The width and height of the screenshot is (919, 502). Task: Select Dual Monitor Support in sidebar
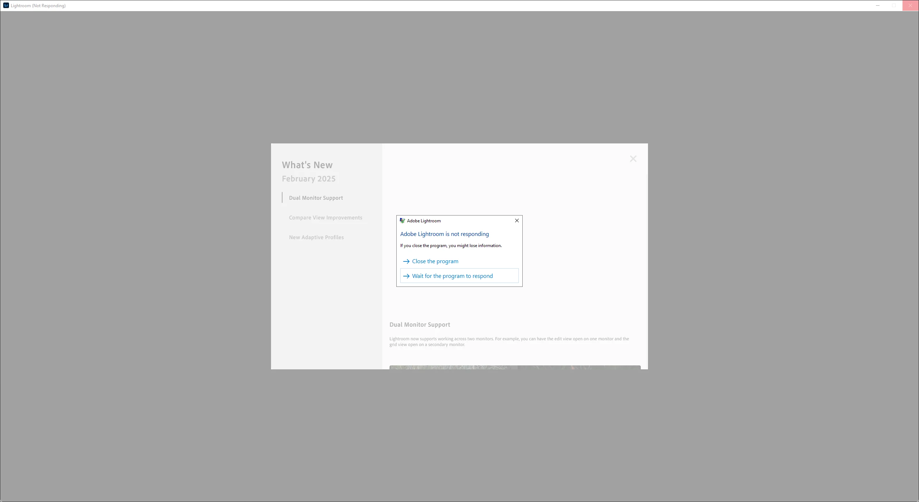[316, 198]
